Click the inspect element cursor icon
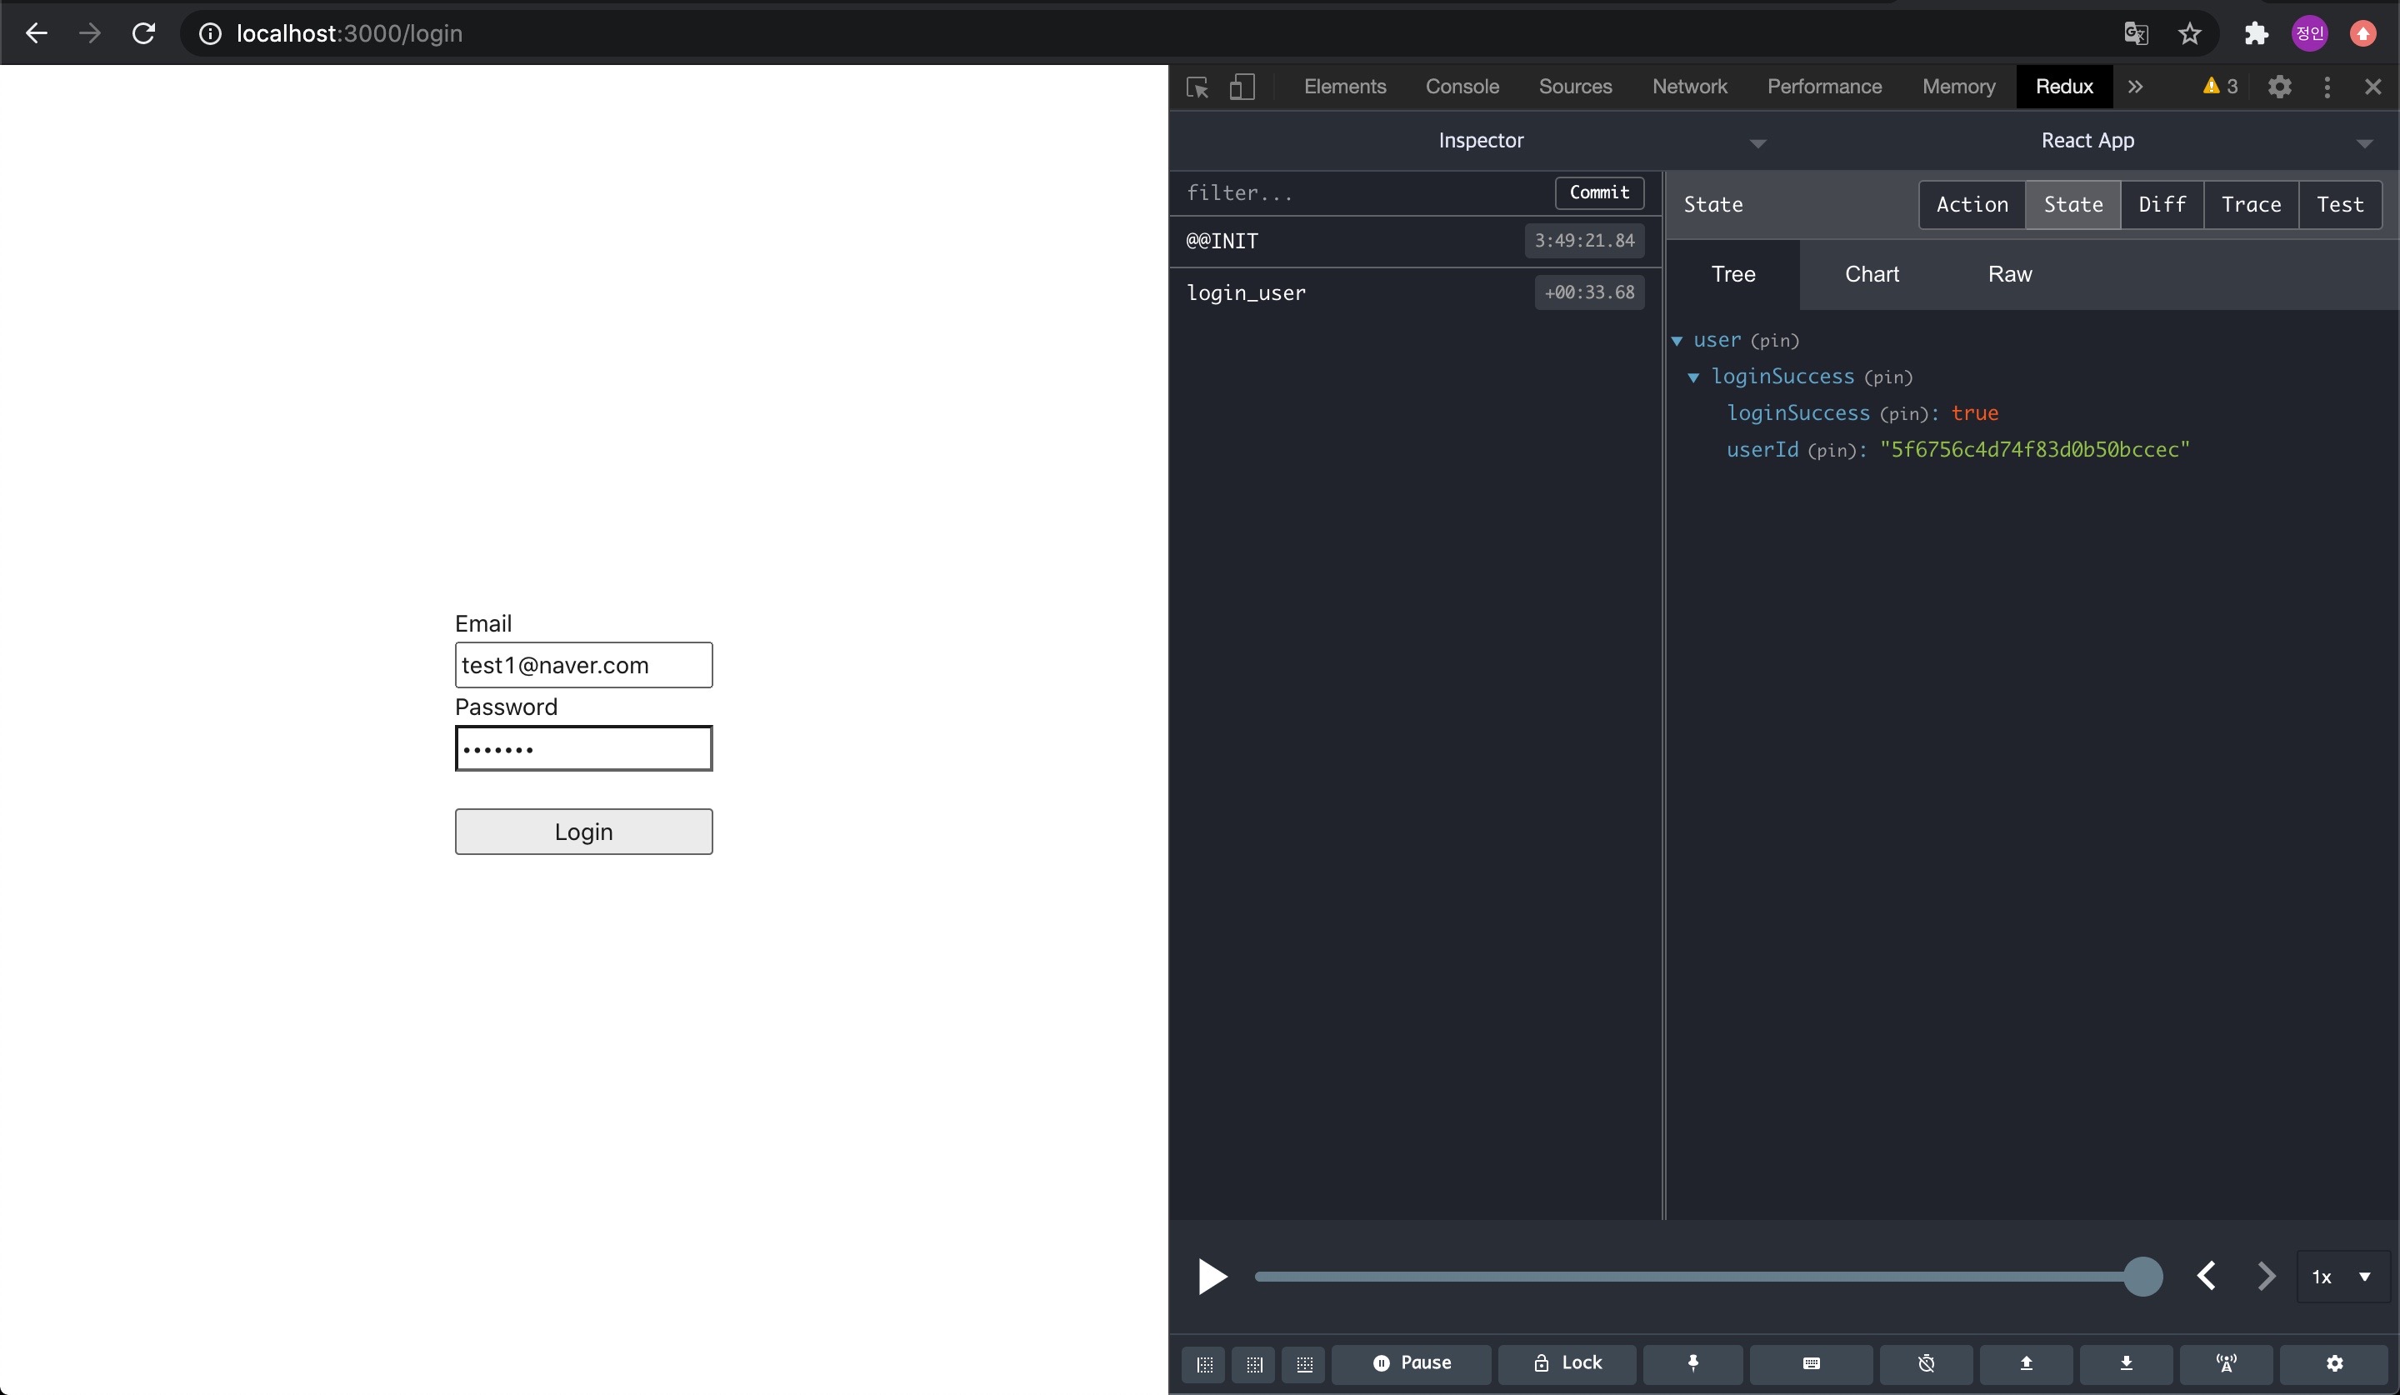The height and width of the screenshot is (1395, 2400). pyautogui.click(x=1197, y=87)
